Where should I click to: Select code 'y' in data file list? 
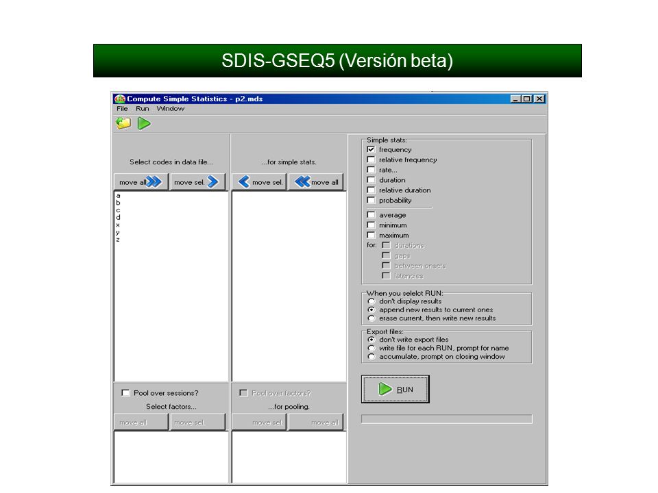(x=119, y=232)
